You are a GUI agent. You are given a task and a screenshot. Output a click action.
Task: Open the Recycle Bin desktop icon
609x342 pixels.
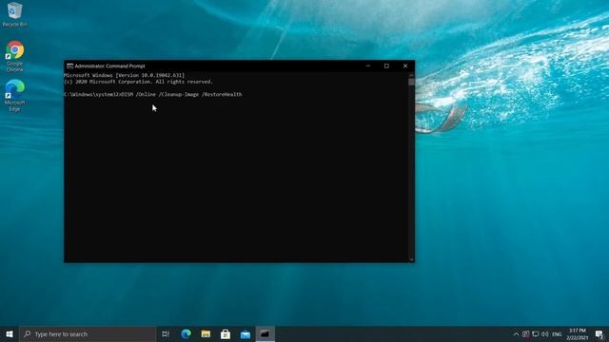pyautogui.click(x=14, y=15)
